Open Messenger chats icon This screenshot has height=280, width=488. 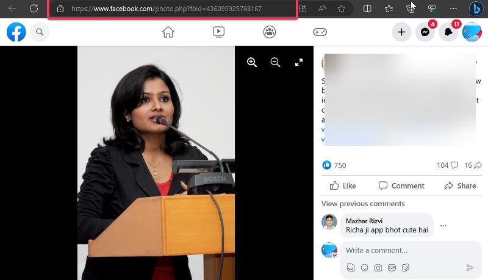point(425,32)
